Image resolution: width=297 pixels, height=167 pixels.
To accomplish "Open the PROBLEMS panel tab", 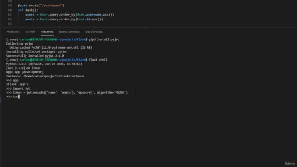I will pos(13,32).
